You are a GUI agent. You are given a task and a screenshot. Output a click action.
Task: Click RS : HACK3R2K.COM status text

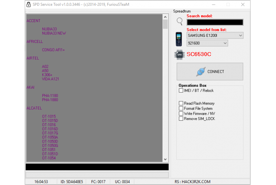tap(192, 182)
